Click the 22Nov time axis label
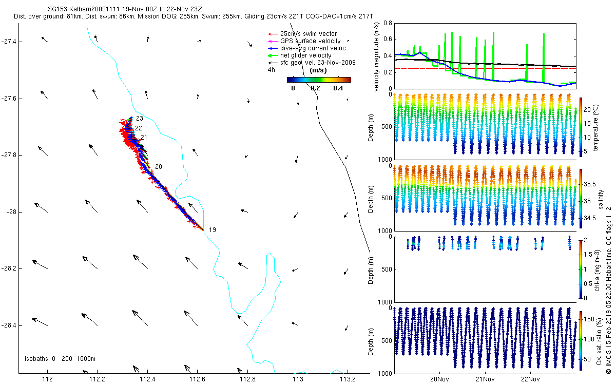The width and height of the screenshot is (616, 385). coord(530,379)
